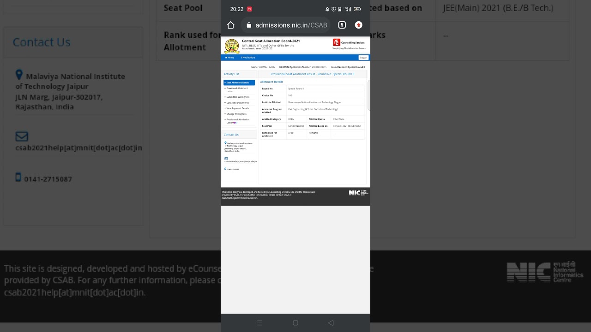Open Download Allotment Letter link
The height and width of the screenshot is (332, 591).
[237, 90]
